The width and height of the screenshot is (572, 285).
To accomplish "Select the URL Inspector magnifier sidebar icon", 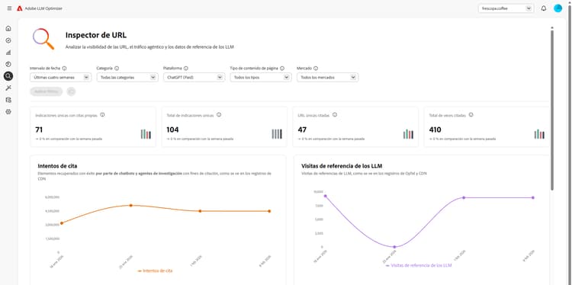I will tap(8, 76).
